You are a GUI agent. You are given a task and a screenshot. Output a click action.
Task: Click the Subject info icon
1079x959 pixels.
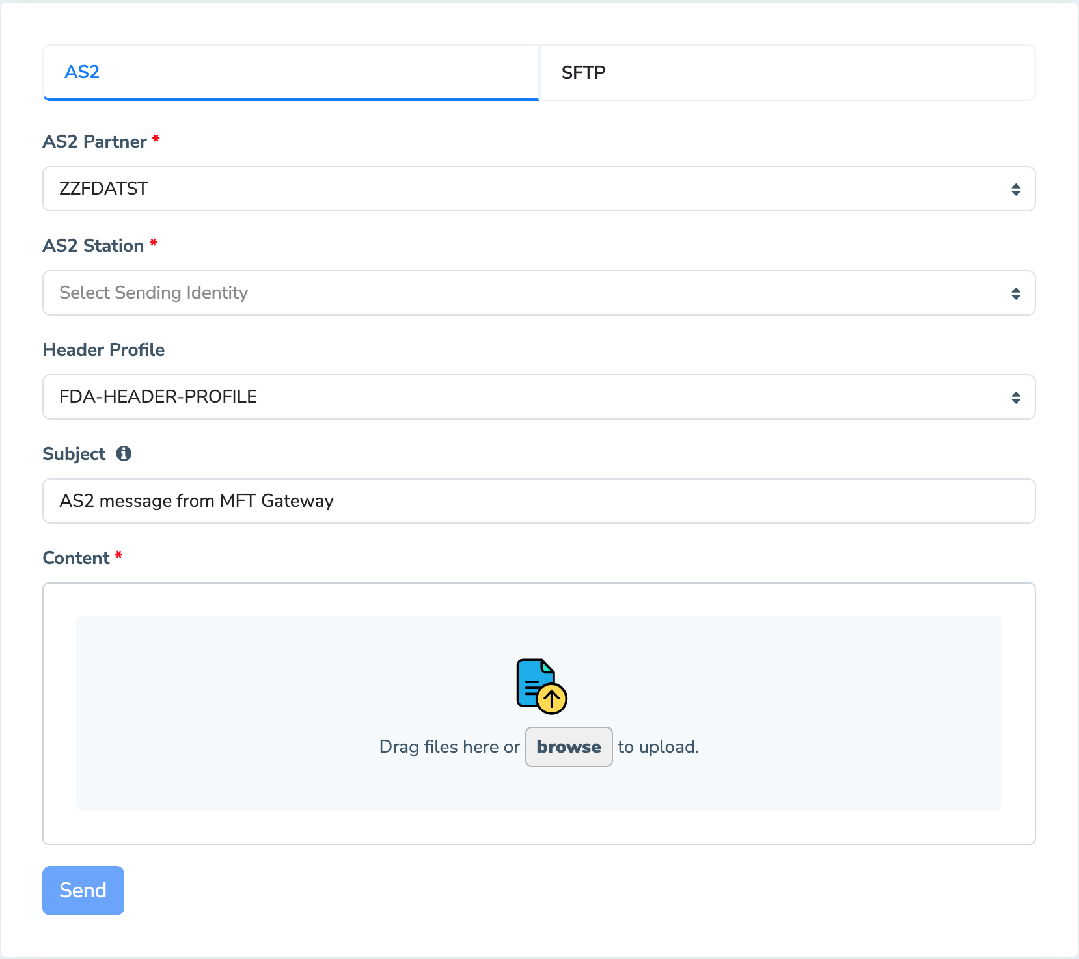(124, 453)
